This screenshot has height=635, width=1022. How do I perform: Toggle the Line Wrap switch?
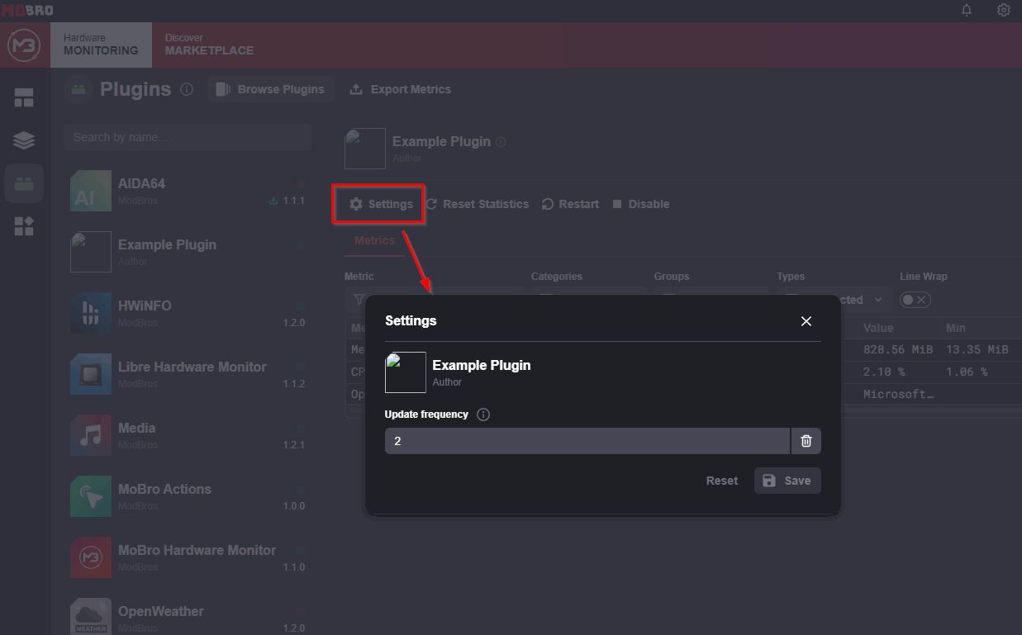(x=915, y=300)
